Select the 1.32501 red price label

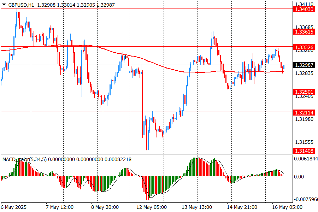point(304,92)
